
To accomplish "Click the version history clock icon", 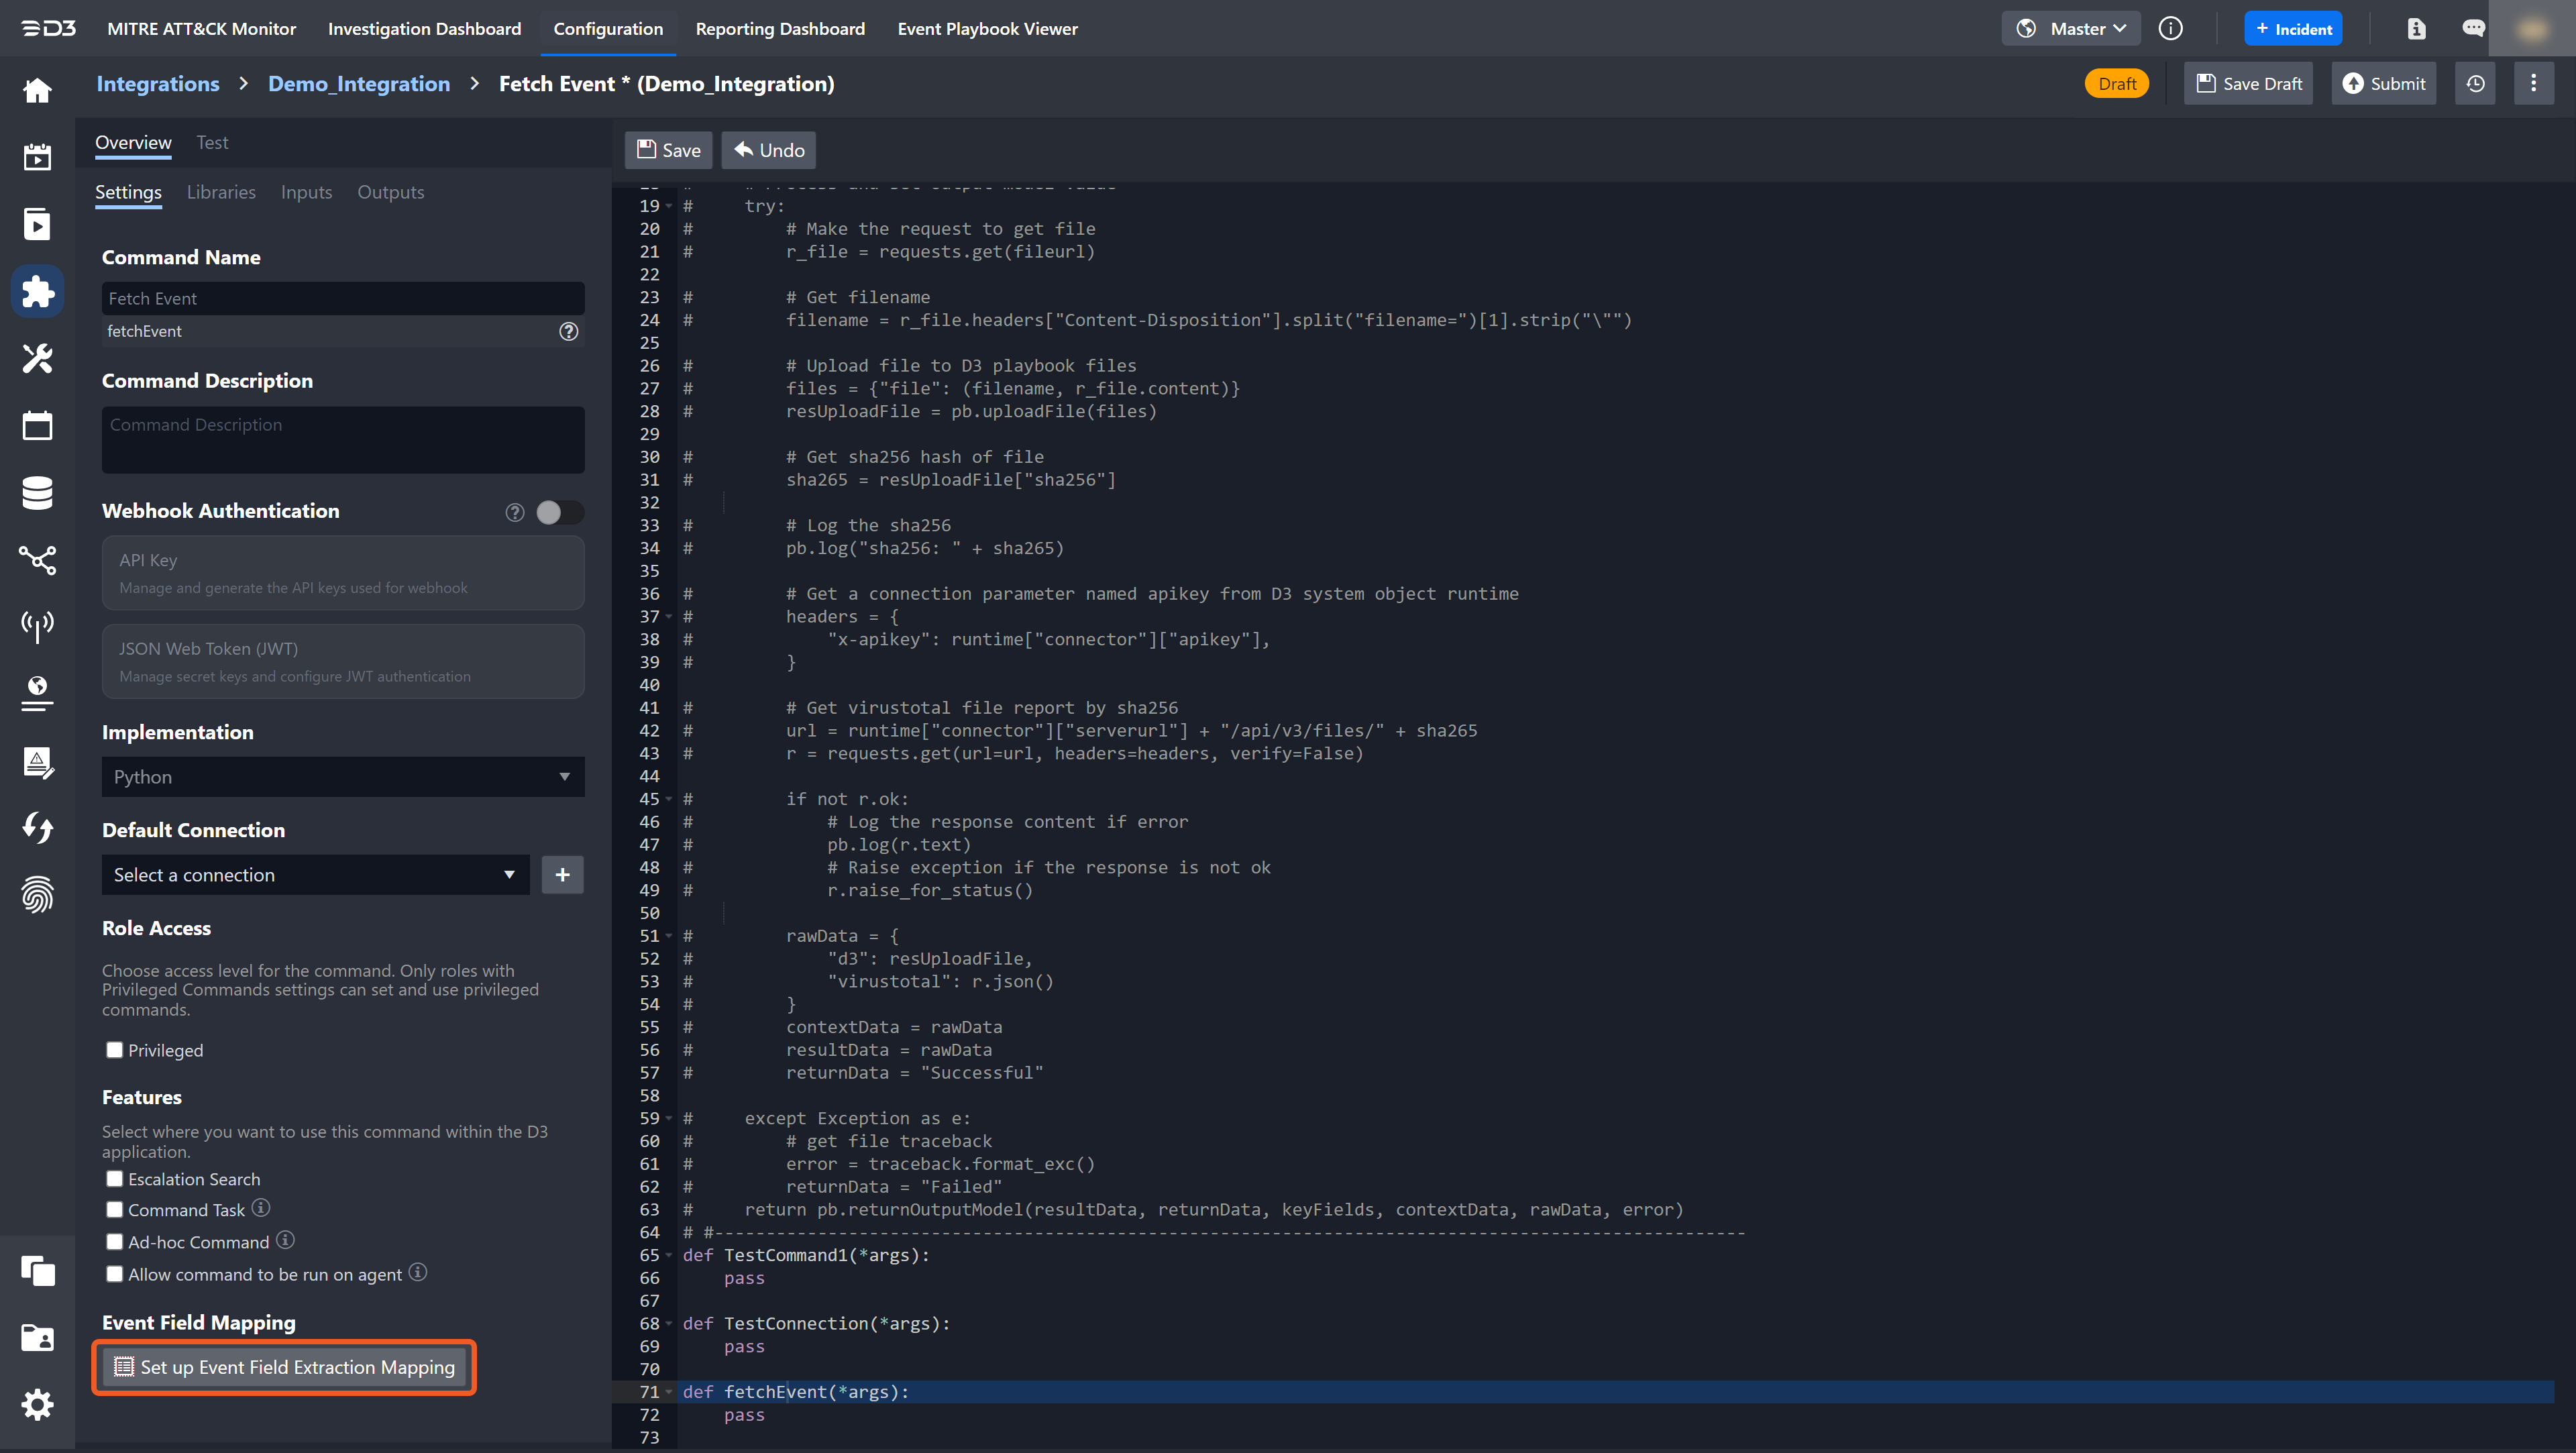I will (2475, 84).
